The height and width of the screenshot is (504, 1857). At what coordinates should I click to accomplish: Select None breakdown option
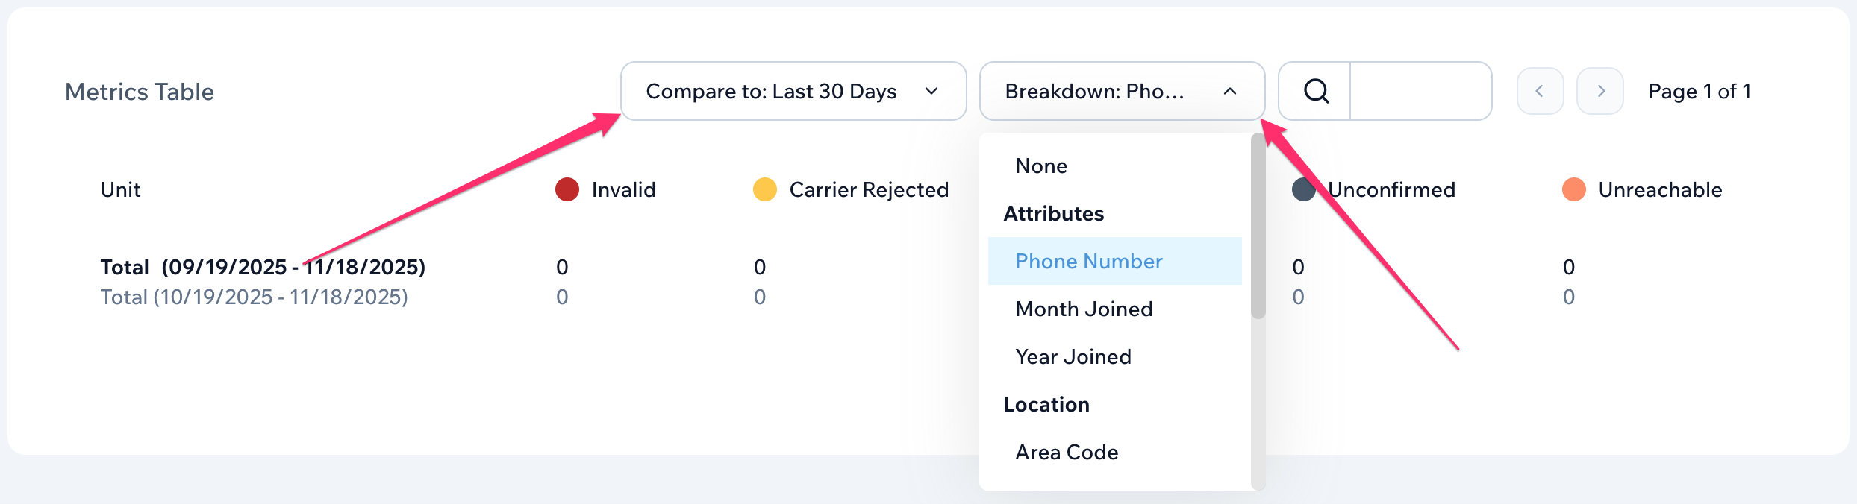coord(1041,166)
